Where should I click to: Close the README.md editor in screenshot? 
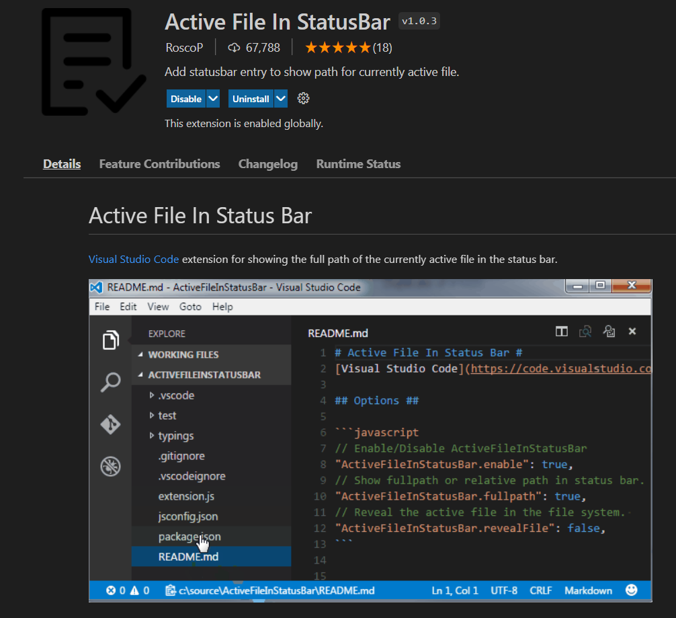(632, 332)
